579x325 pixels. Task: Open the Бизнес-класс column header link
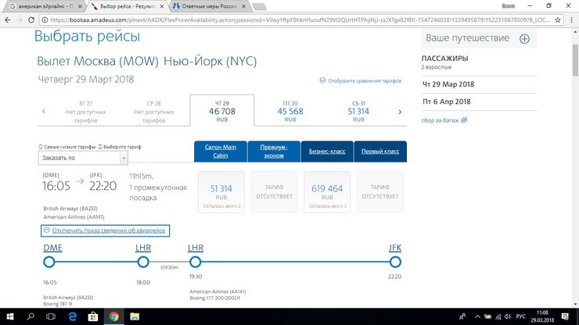pyautogui.click(x=325, y=150)
